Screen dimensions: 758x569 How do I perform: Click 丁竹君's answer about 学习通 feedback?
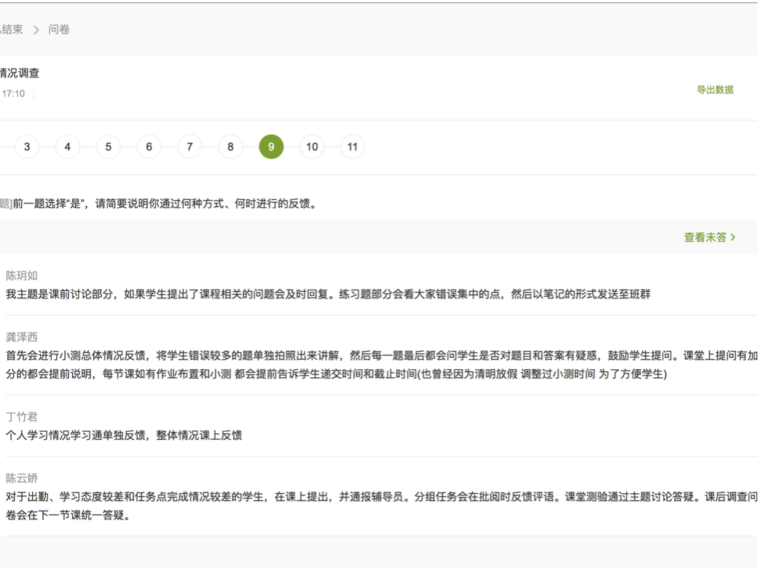point(124,436)
